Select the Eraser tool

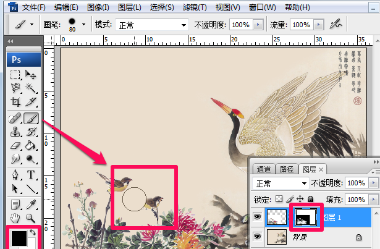[15, 146]
